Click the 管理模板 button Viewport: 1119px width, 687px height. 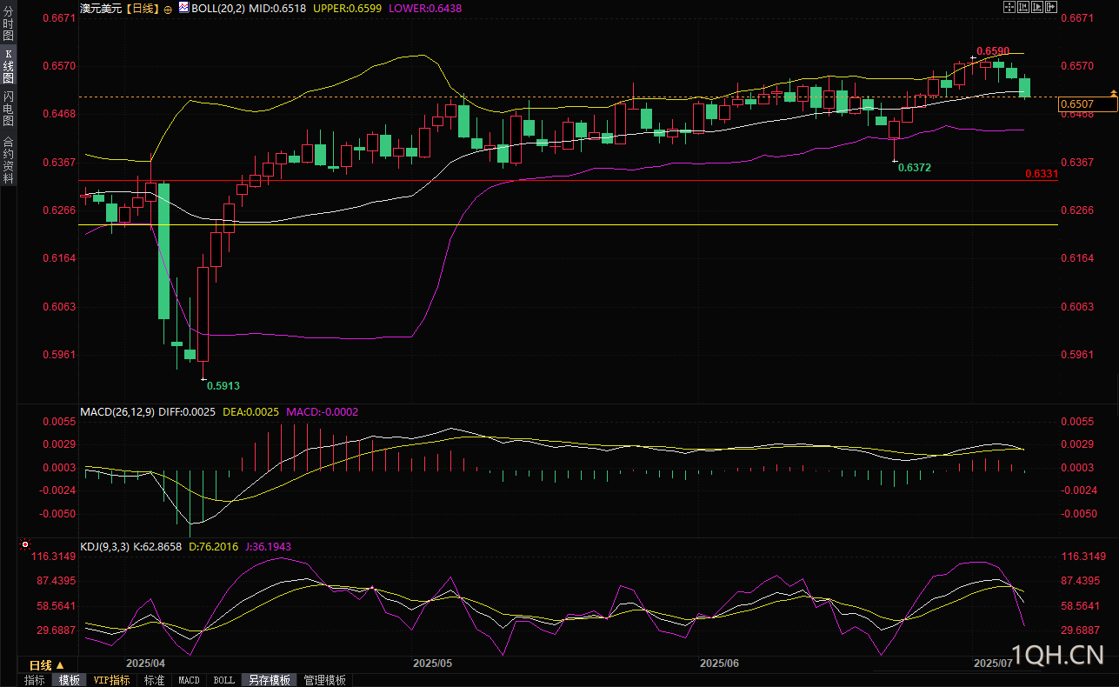(x=324, y=680)
